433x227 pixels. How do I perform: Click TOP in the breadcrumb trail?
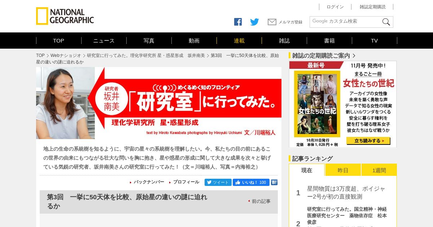40,55
